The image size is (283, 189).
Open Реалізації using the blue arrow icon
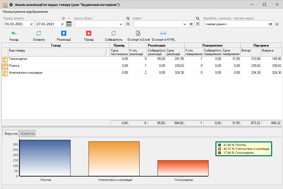(64, 34)
